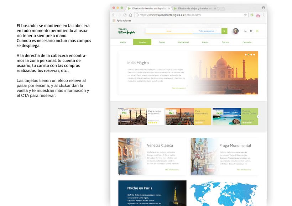
Task: Click the red extension icon near the address bar
Action: point(258,16)
